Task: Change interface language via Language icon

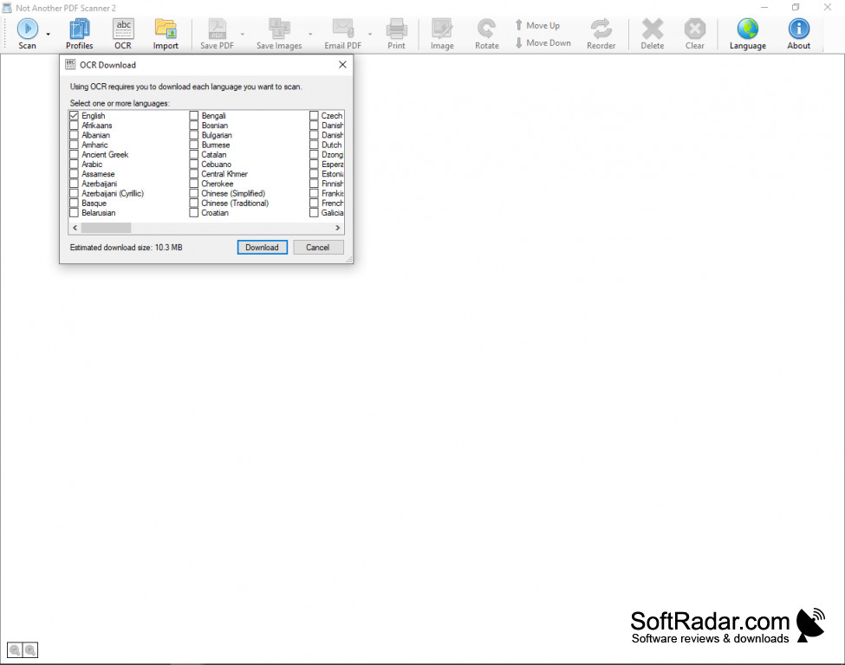Action: click(747, 34)
